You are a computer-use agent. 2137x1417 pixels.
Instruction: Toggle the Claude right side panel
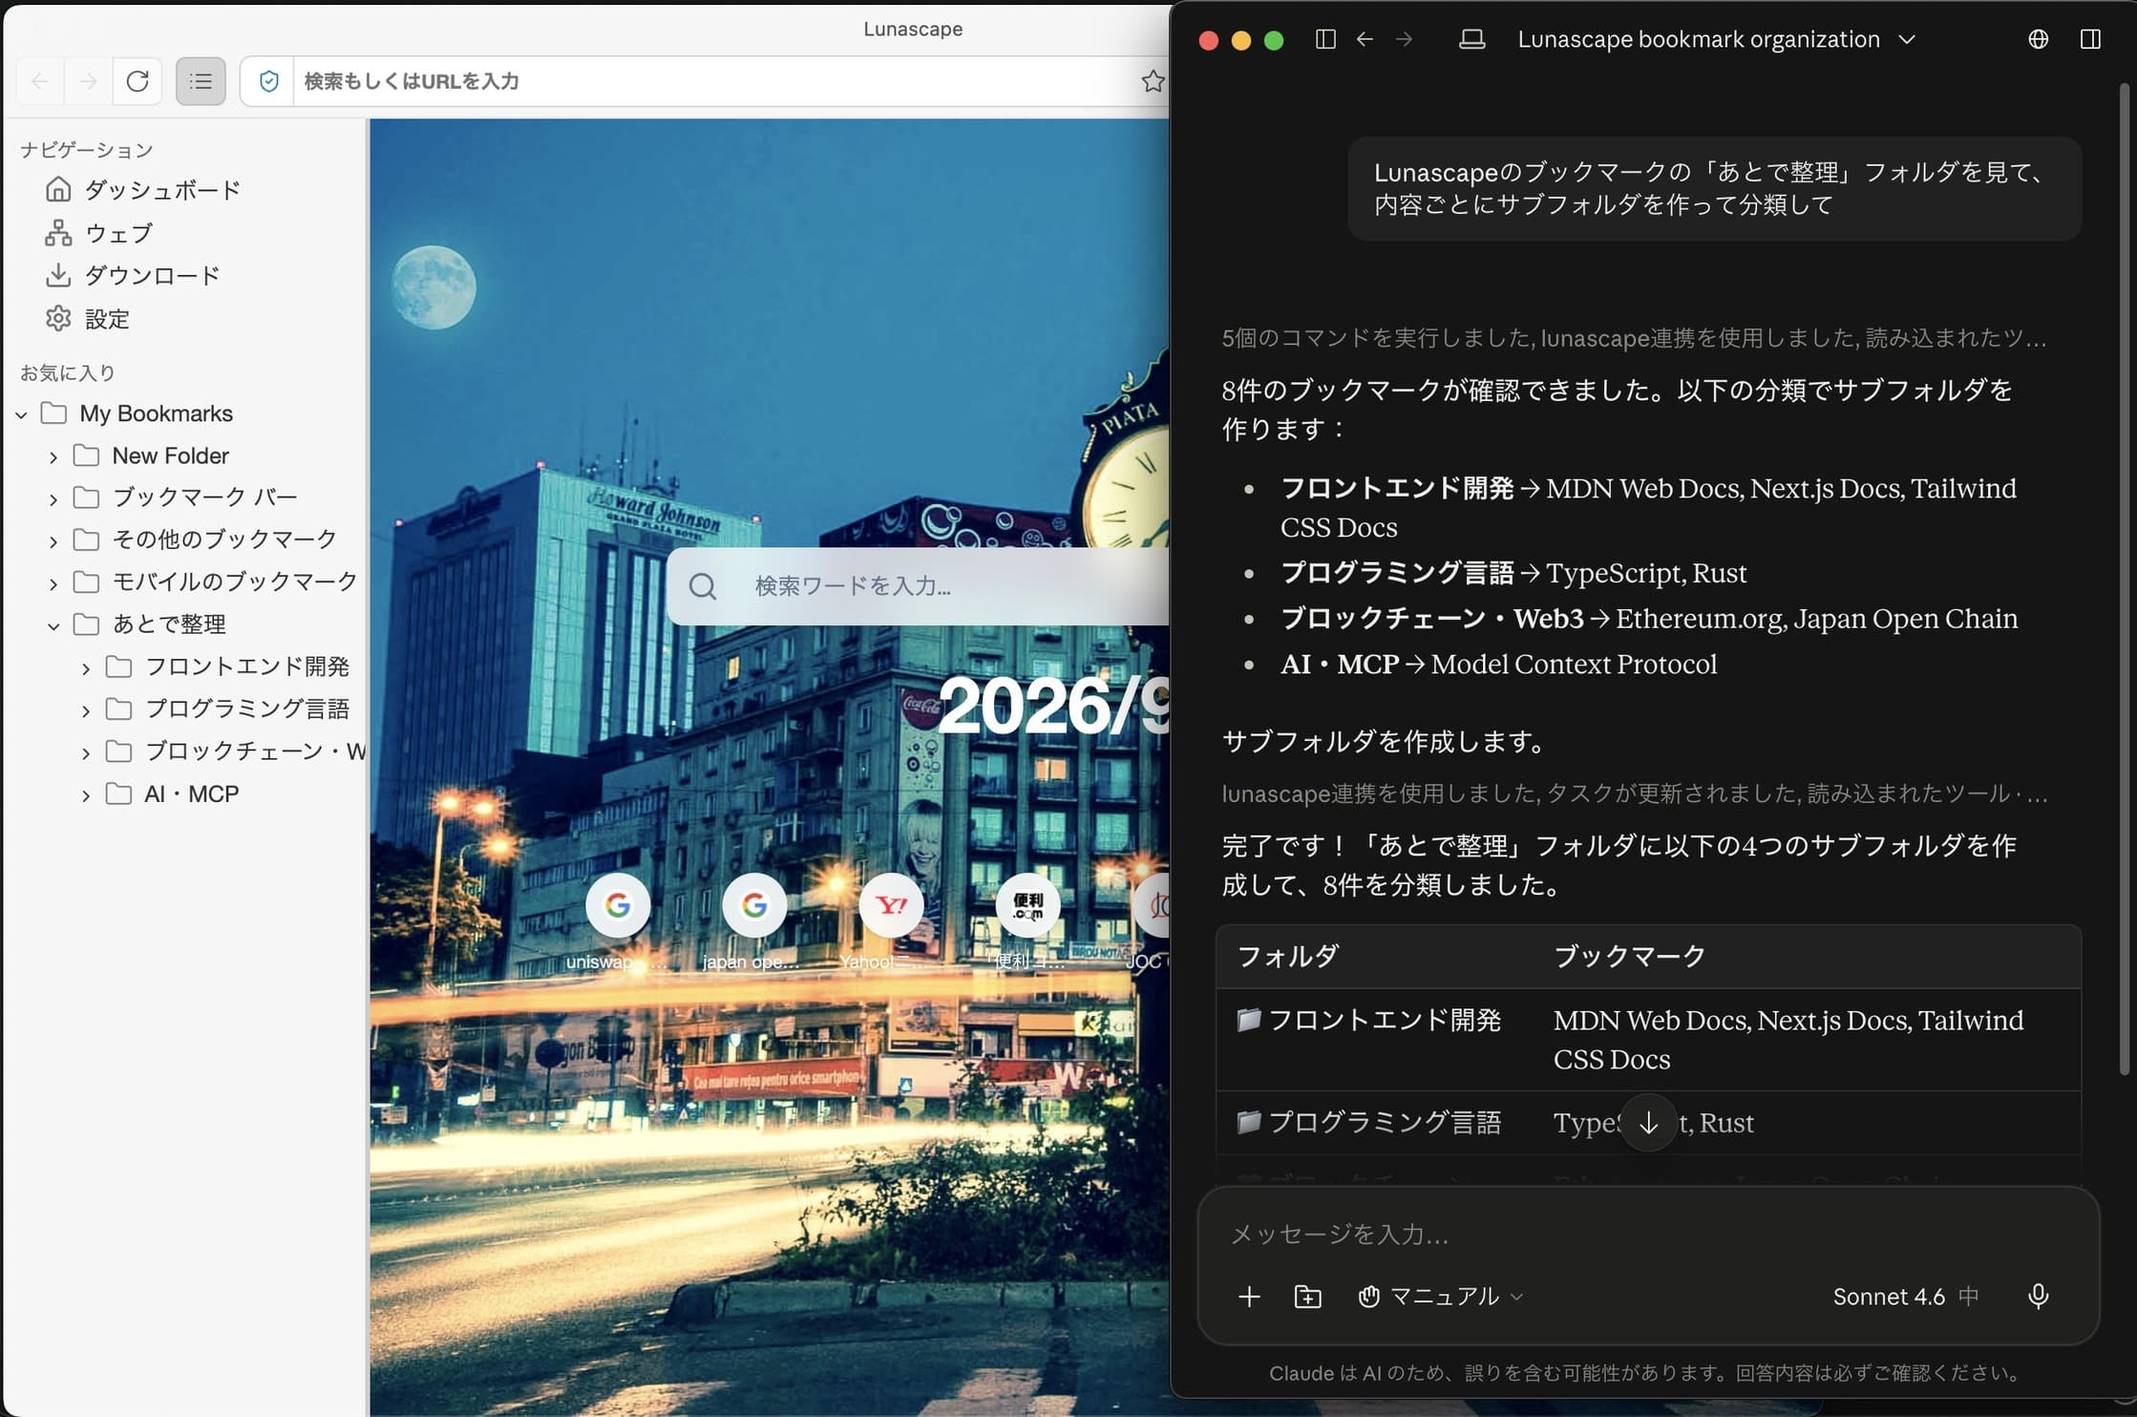coord(2090,39)
